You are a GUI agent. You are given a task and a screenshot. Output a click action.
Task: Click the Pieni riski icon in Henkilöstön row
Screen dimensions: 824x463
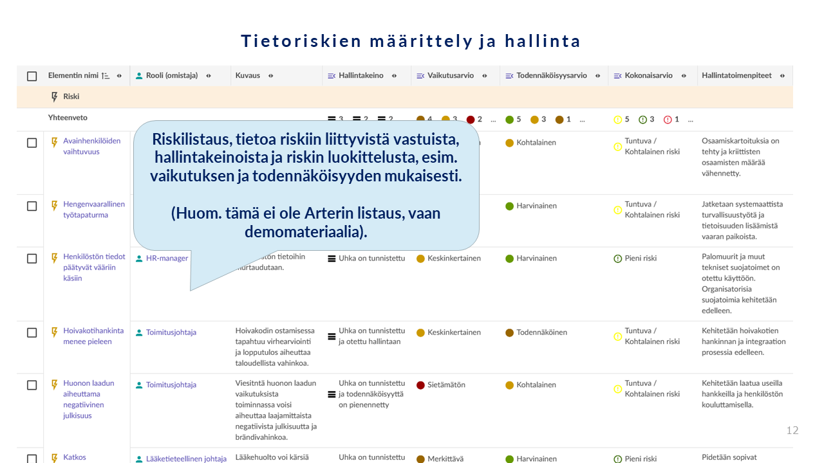617,259
